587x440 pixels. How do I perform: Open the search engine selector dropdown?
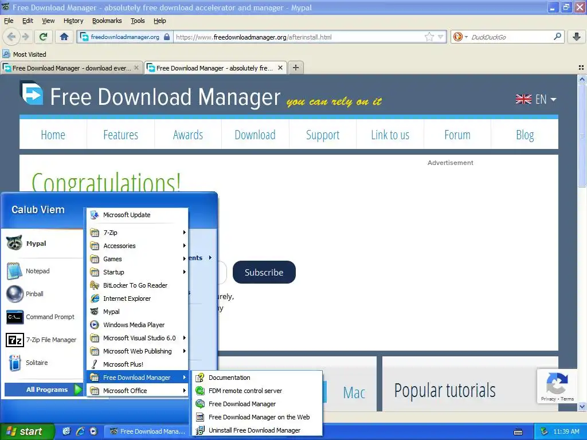click(x=460, y=37)
